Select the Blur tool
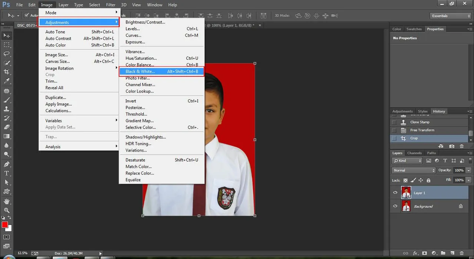This screenshot has height=259, width=474. point(7,145)
